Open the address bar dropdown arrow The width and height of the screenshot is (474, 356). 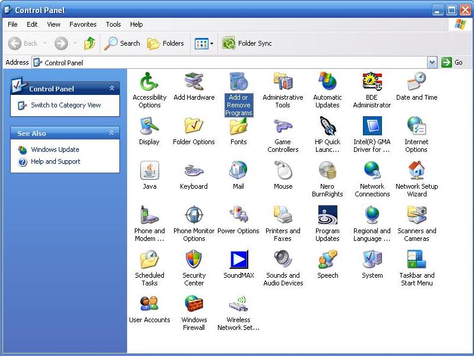(x=432, y=62)
